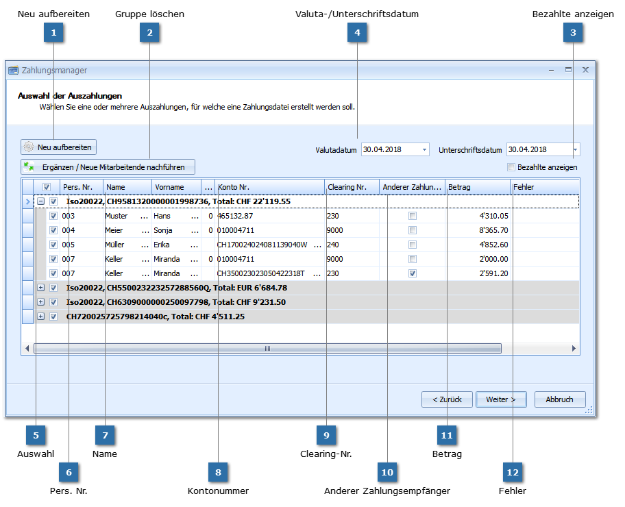
Task: Click the < Zurück button
Action: point(447,399)
